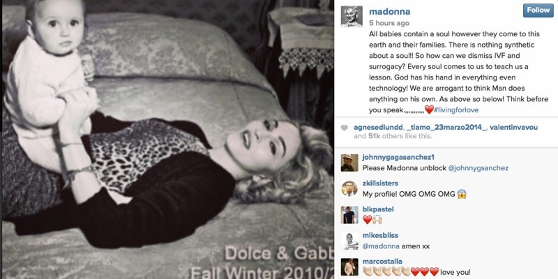This screenshot has width=558, height=279.
Task: Click zkillsisters avatar
Action: coord(349,189)
